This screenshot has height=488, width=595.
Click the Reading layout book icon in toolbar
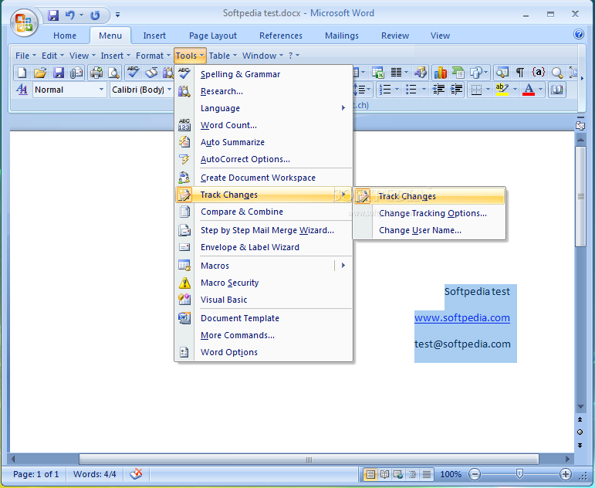(556, 90)
